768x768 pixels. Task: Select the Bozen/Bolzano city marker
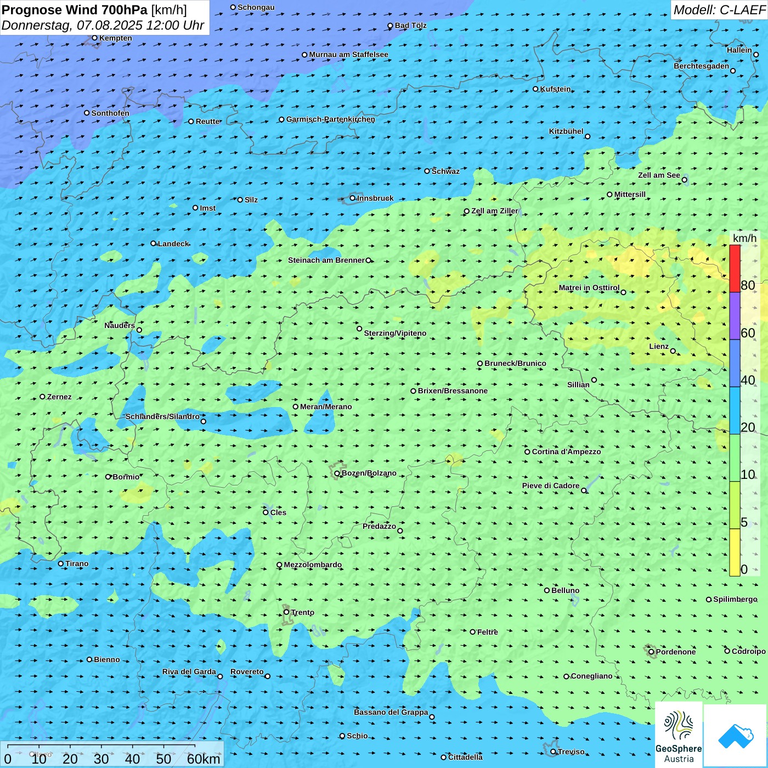tap(337, 473)
